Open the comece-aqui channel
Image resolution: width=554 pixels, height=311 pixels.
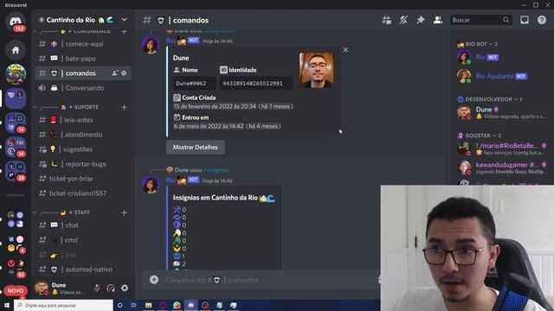click(83, 44)
